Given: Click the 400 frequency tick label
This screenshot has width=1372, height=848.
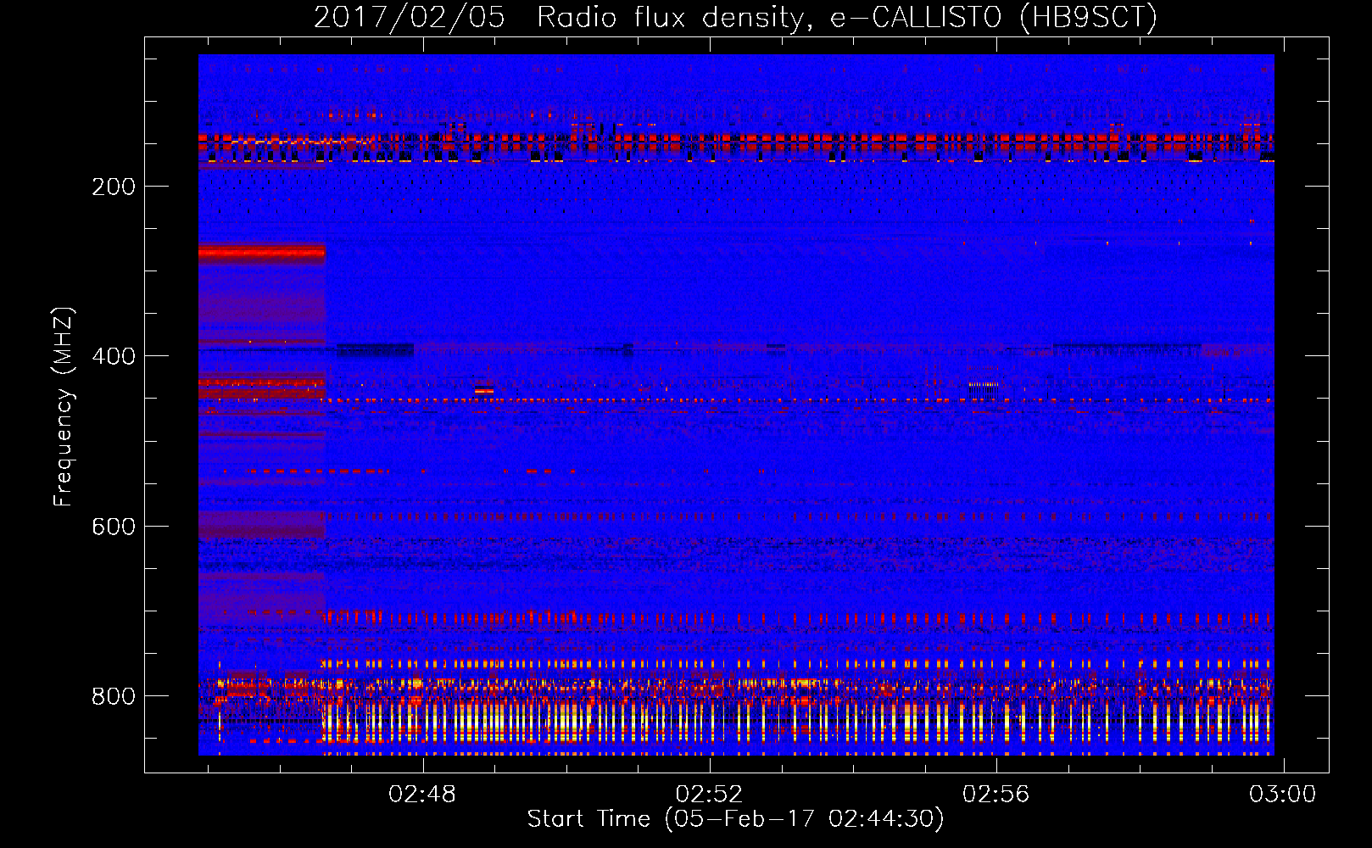Looking at the screenshot, I should (114, 356).
